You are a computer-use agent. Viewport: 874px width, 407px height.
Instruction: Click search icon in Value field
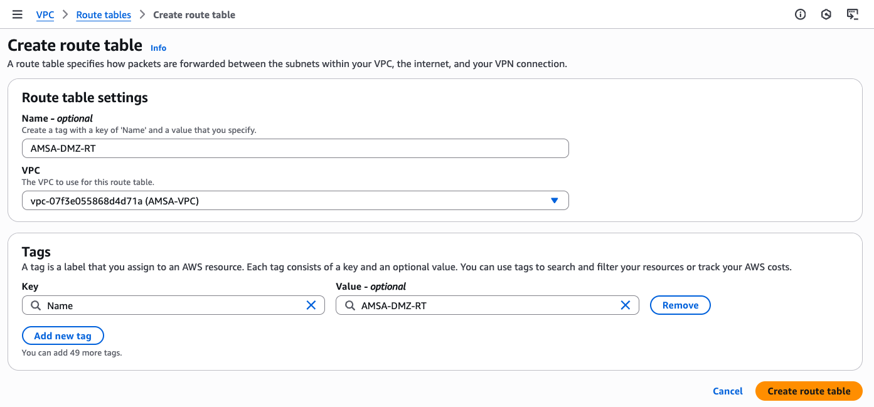tap(349, 305)
